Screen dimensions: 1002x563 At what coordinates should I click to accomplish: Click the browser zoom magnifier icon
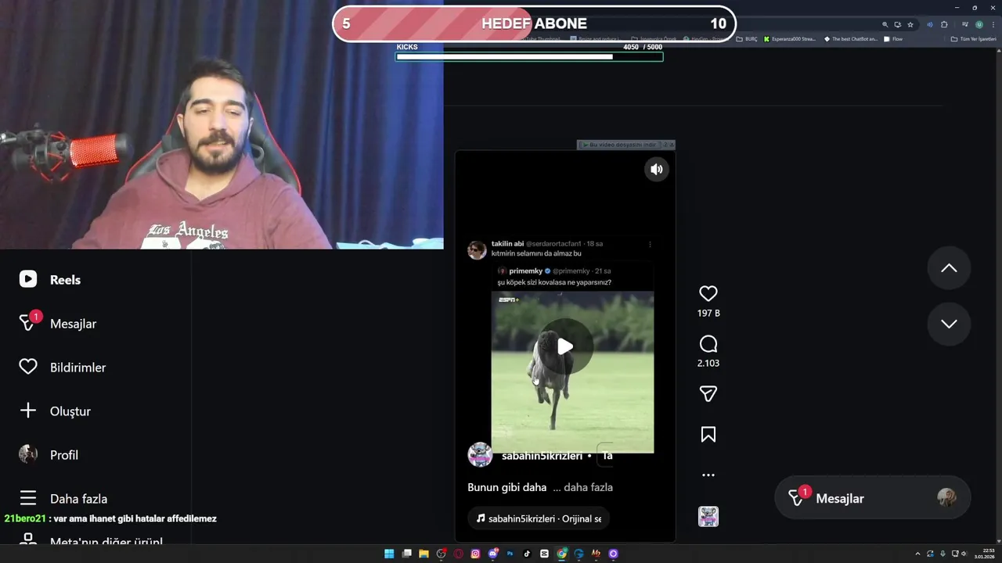click(885, 24)
